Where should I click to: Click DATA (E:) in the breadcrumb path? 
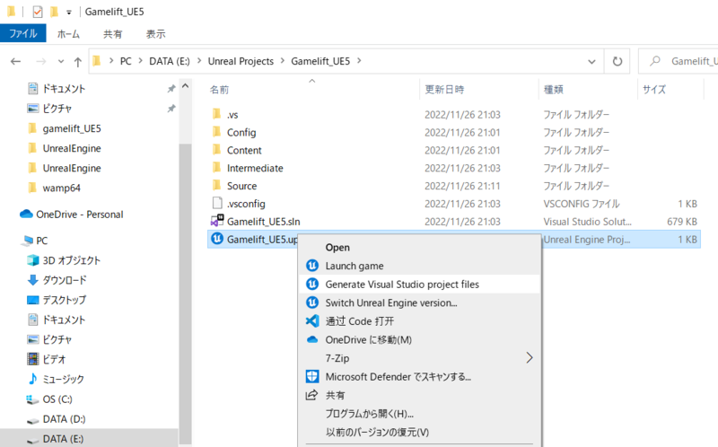point(170,61)
